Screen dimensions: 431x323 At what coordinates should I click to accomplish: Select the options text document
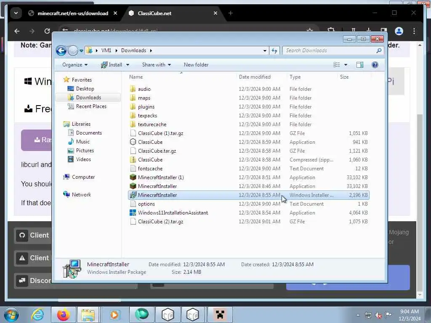pos(146,204)
